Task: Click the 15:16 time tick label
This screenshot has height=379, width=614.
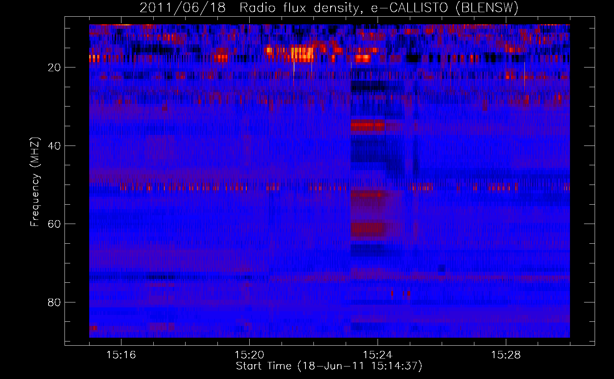Action: (121, 355)
